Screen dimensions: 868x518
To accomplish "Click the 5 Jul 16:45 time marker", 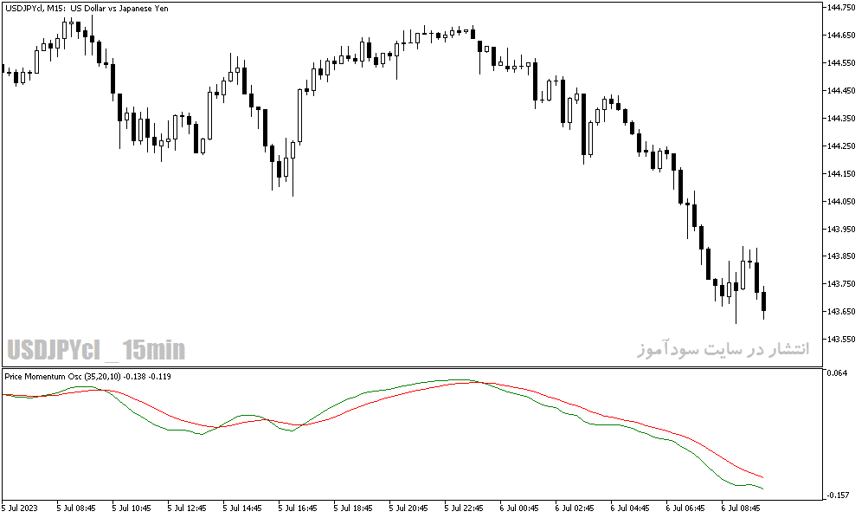I will point(298,508).
